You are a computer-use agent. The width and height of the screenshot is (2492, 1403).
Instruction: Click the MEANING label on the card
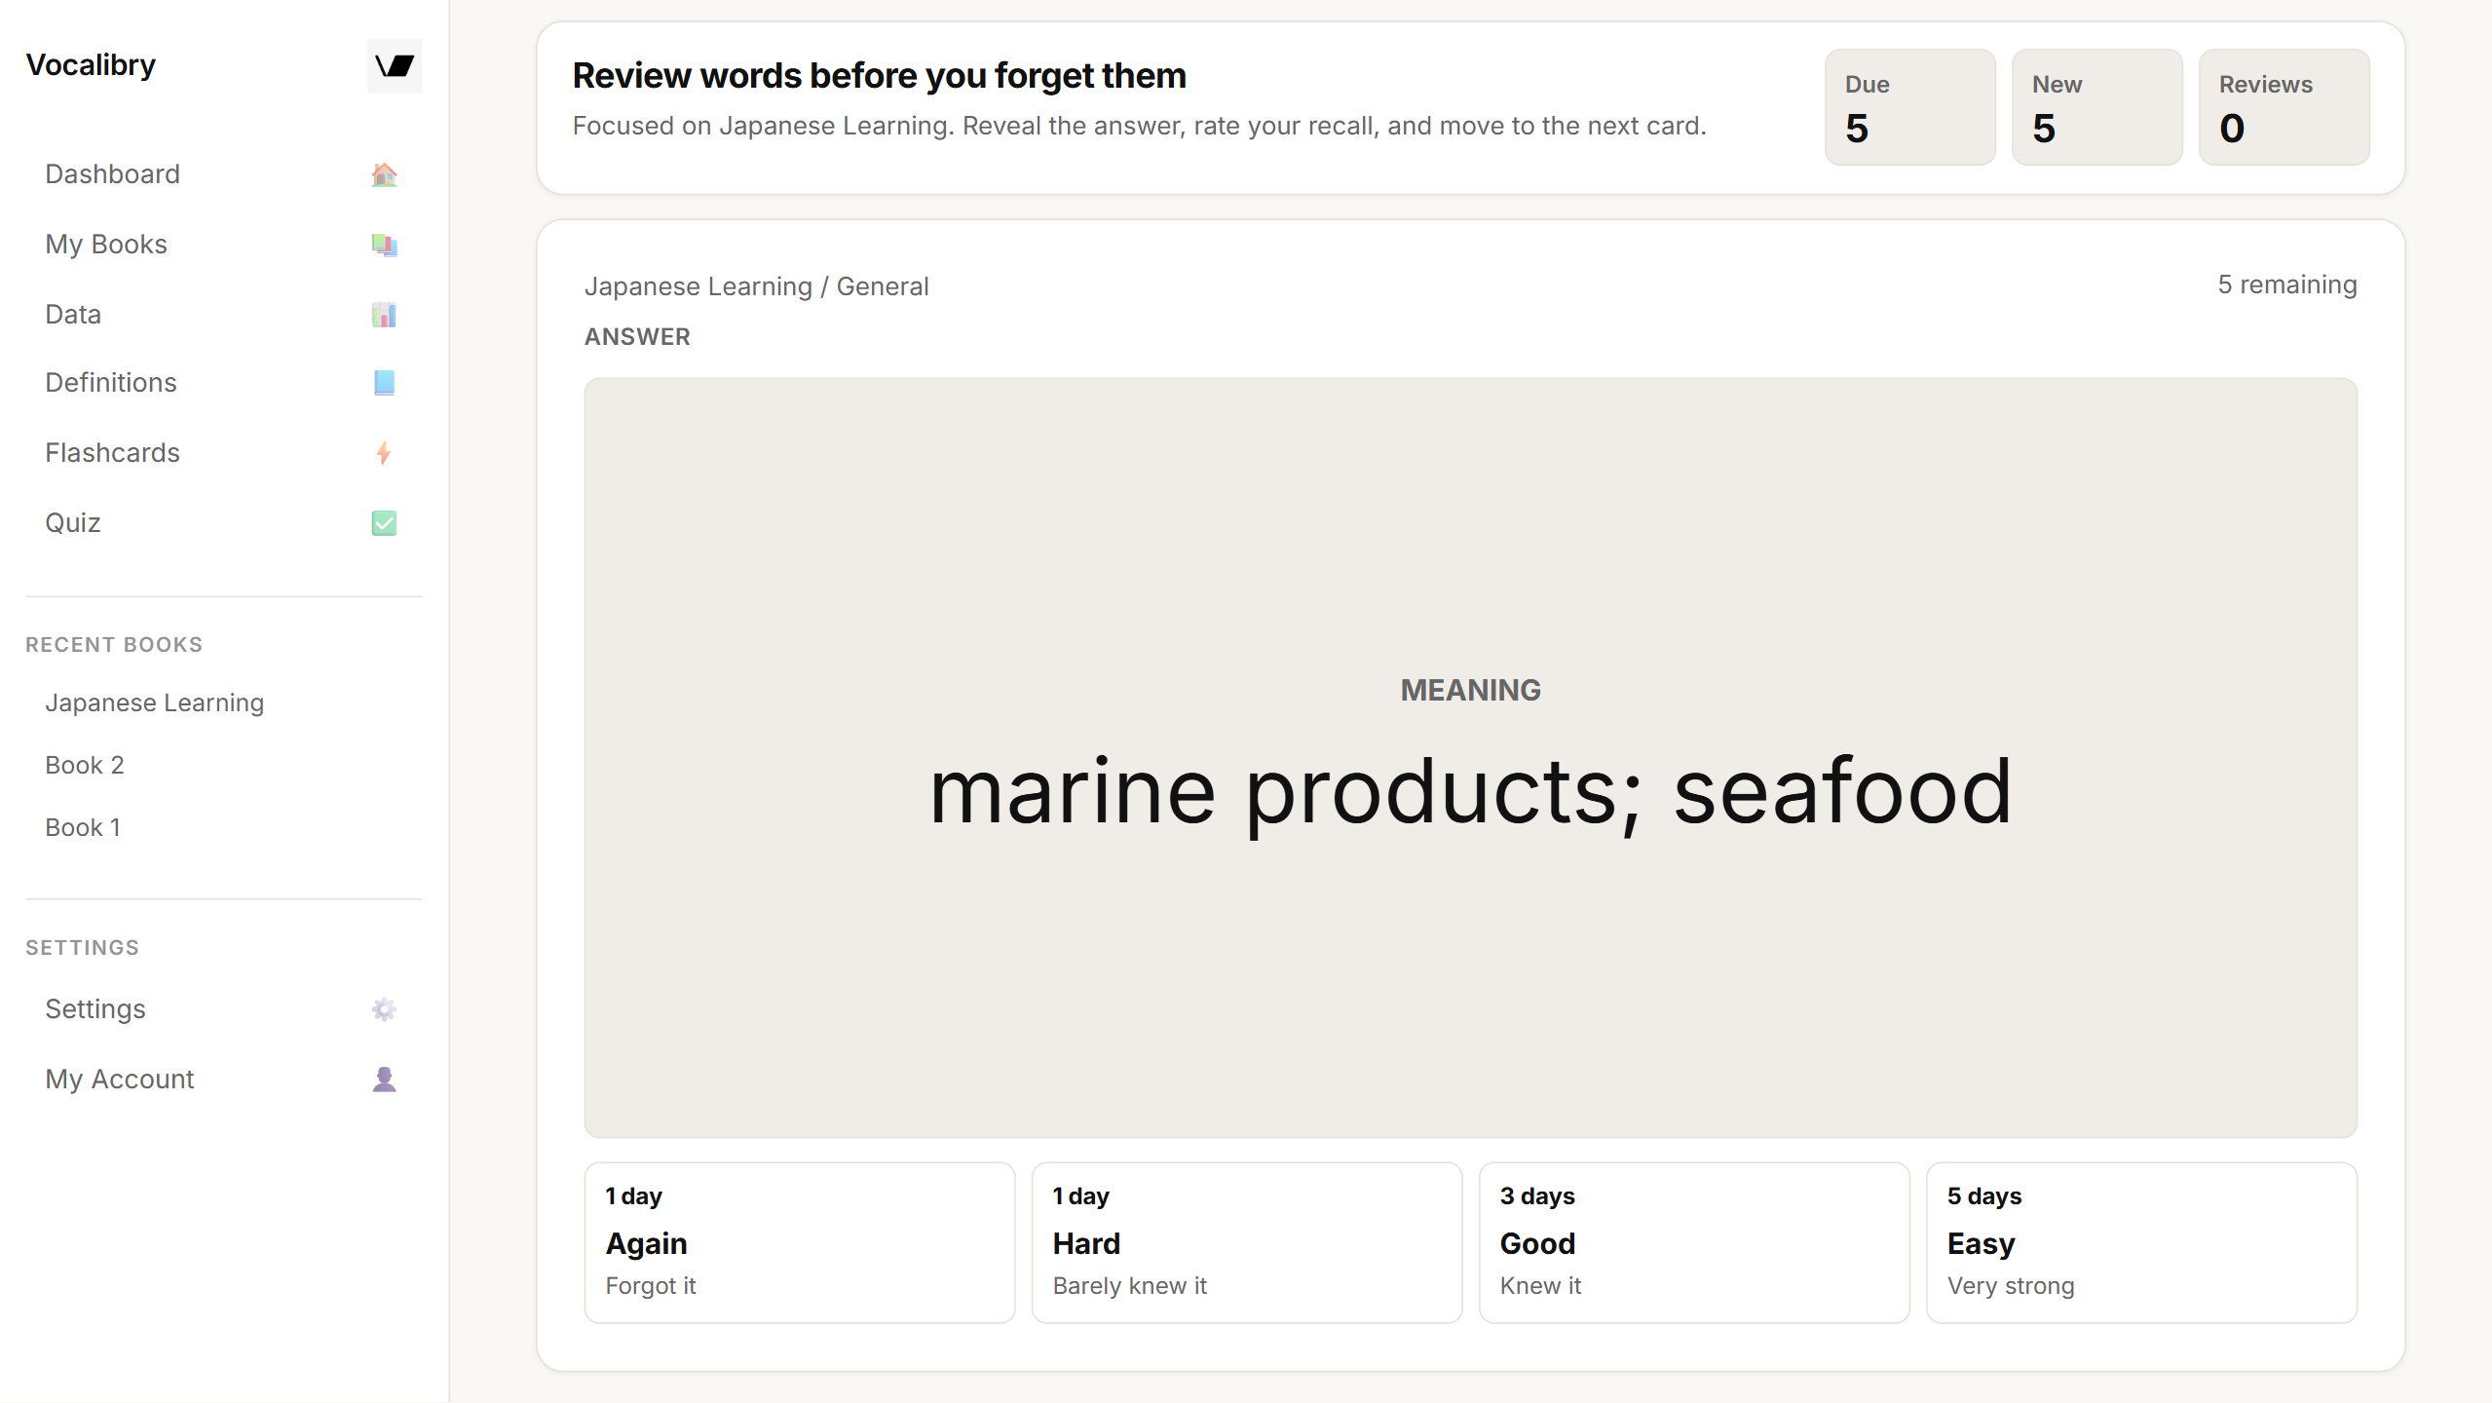coord(1470,690)
